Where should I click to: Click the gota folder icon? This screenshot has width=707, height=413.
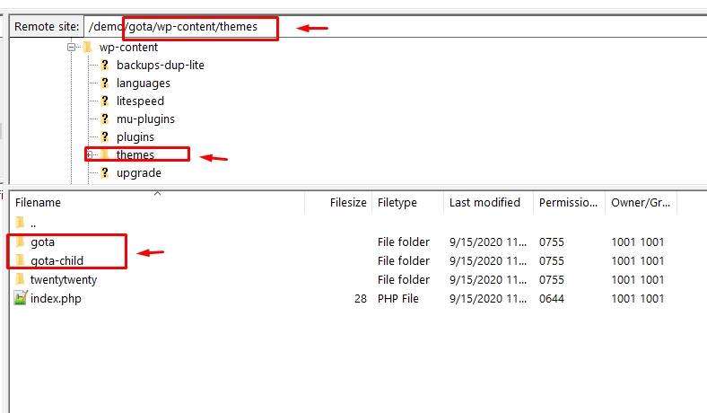point(20,242)
